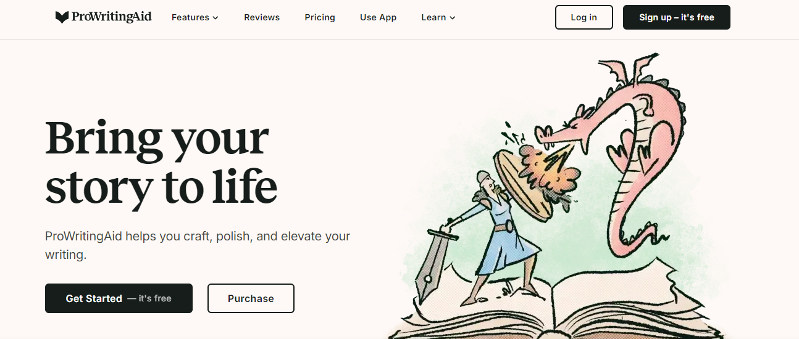Click the chevron beside Learn
Screen dimensions: 799x339
[x=453, y=18]
